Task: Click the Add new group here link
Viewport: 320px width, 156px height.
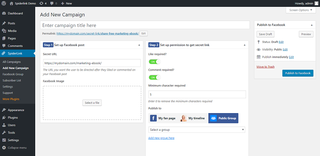Action: (x=161, y=138)
